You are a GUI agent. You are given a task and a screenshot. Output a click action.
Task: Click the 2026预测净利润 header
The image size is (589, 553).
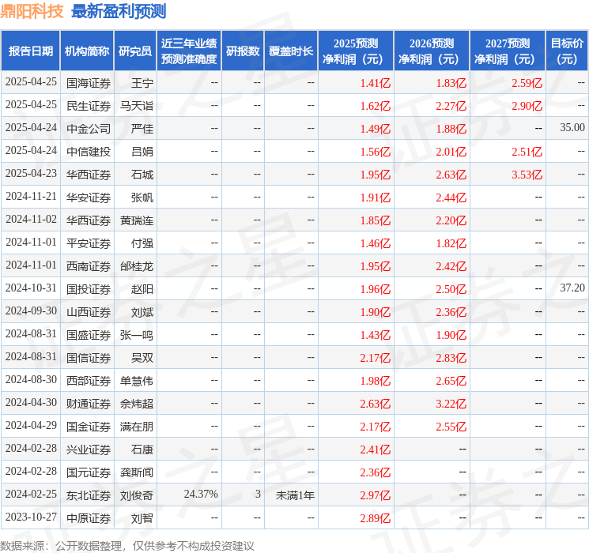coord(432,51)
